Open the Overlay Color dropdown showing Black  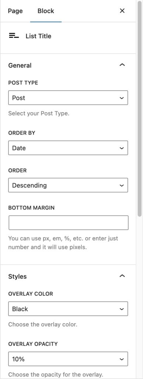pyautogui.click(x=68, y=309)
